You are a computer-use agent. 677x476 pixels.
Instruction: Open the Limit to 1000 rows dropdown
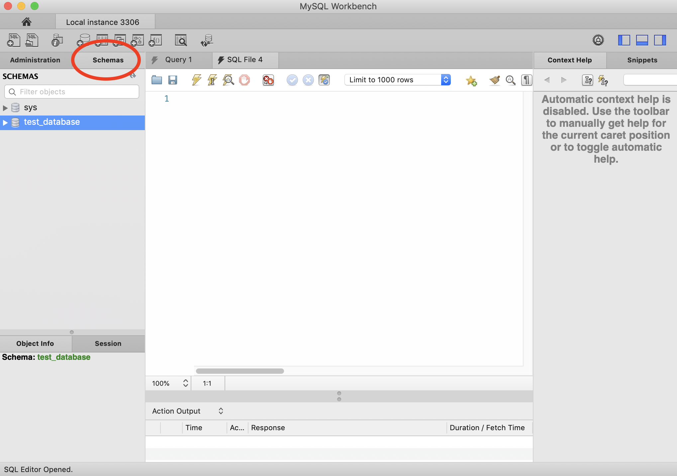(398, 80)
